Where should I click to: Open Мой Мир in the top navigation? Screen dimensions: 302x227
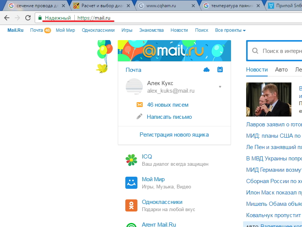[65, 30]
